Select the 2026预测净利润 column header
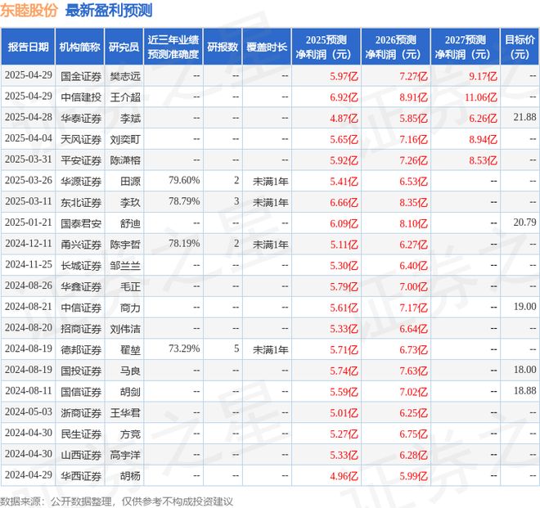The image size is (540, 508). (395, 47)
